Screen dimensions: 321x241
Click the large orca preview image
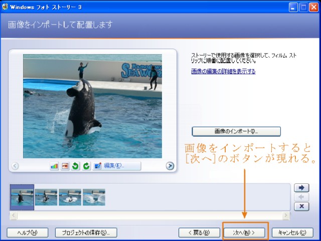click(92, 106)
